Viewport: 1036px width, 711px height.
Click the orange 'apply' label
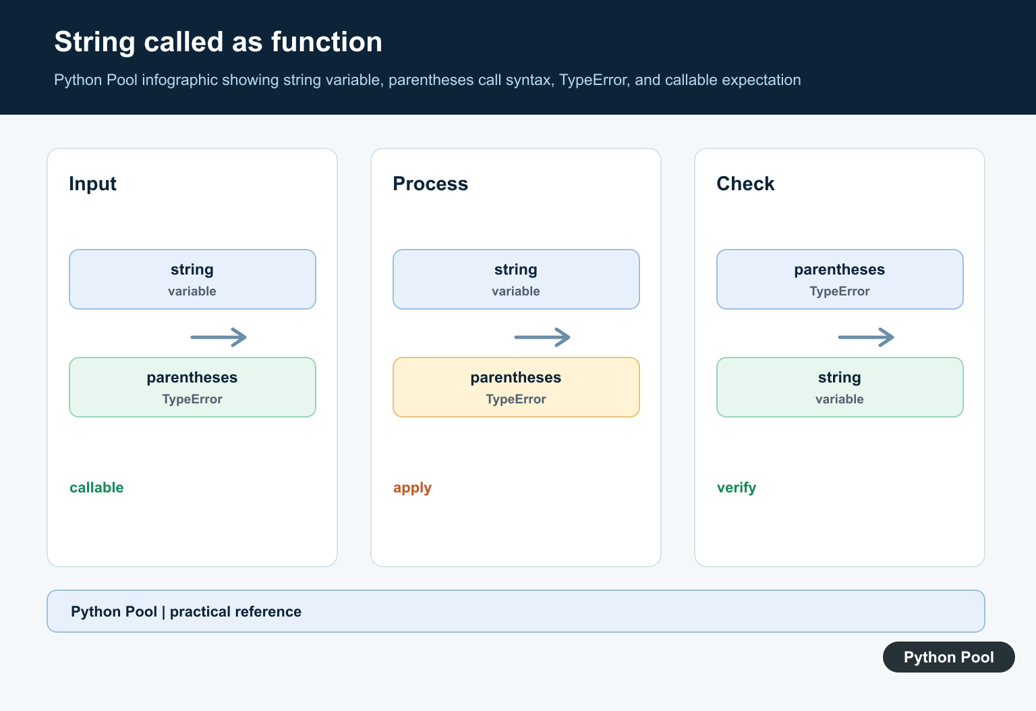pyautogui.click(x=412, y=488)
